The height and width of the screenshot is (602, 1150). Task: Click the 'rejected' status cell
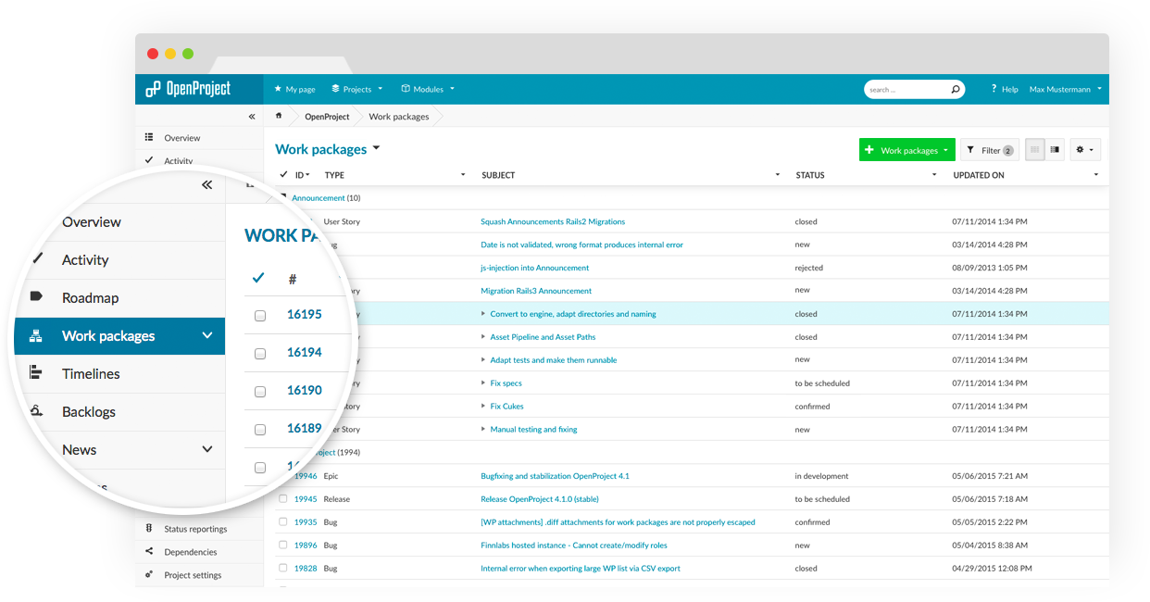[808, 268]
